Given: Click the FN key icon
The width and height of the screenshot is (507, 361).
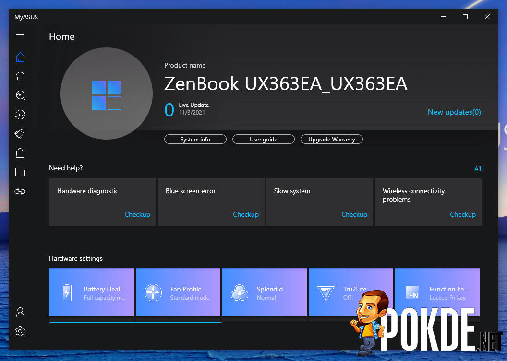Looking at the screenshot, I should coord(412,292).
